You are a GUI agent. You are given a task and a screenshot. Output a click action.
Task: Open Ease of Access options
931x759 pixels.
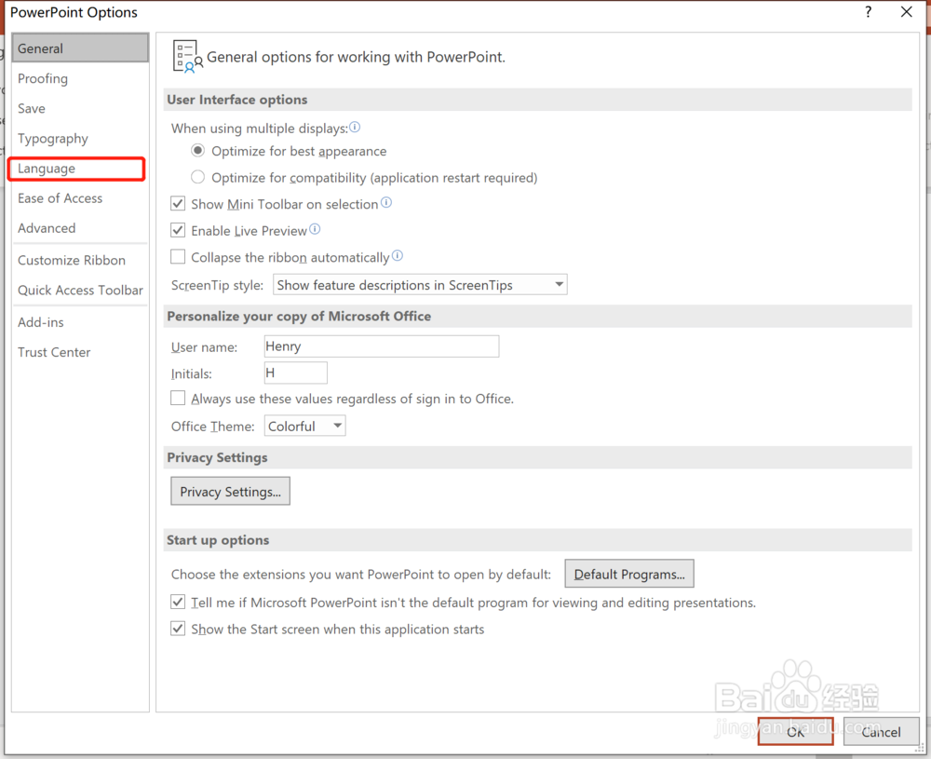point(80,197)
